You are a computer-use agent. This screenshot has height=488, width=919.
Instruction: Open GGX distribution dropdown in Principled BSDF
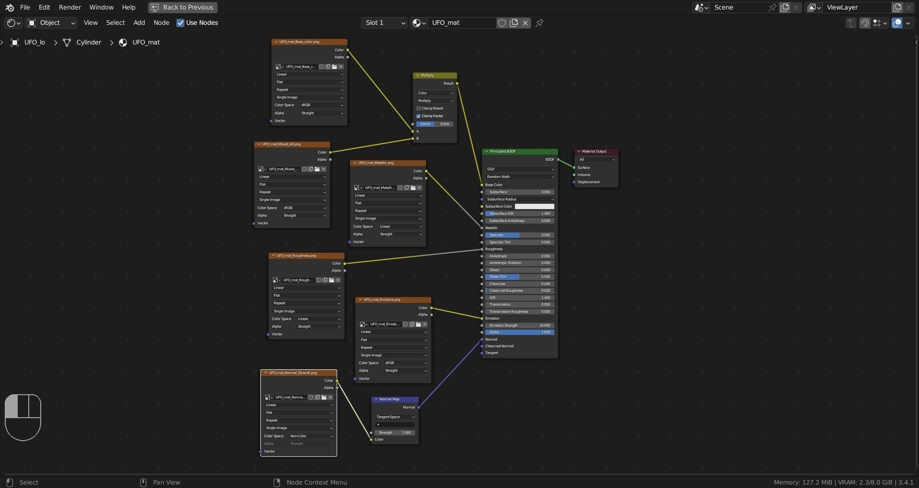pyautogui.click(x=520, y=169)
